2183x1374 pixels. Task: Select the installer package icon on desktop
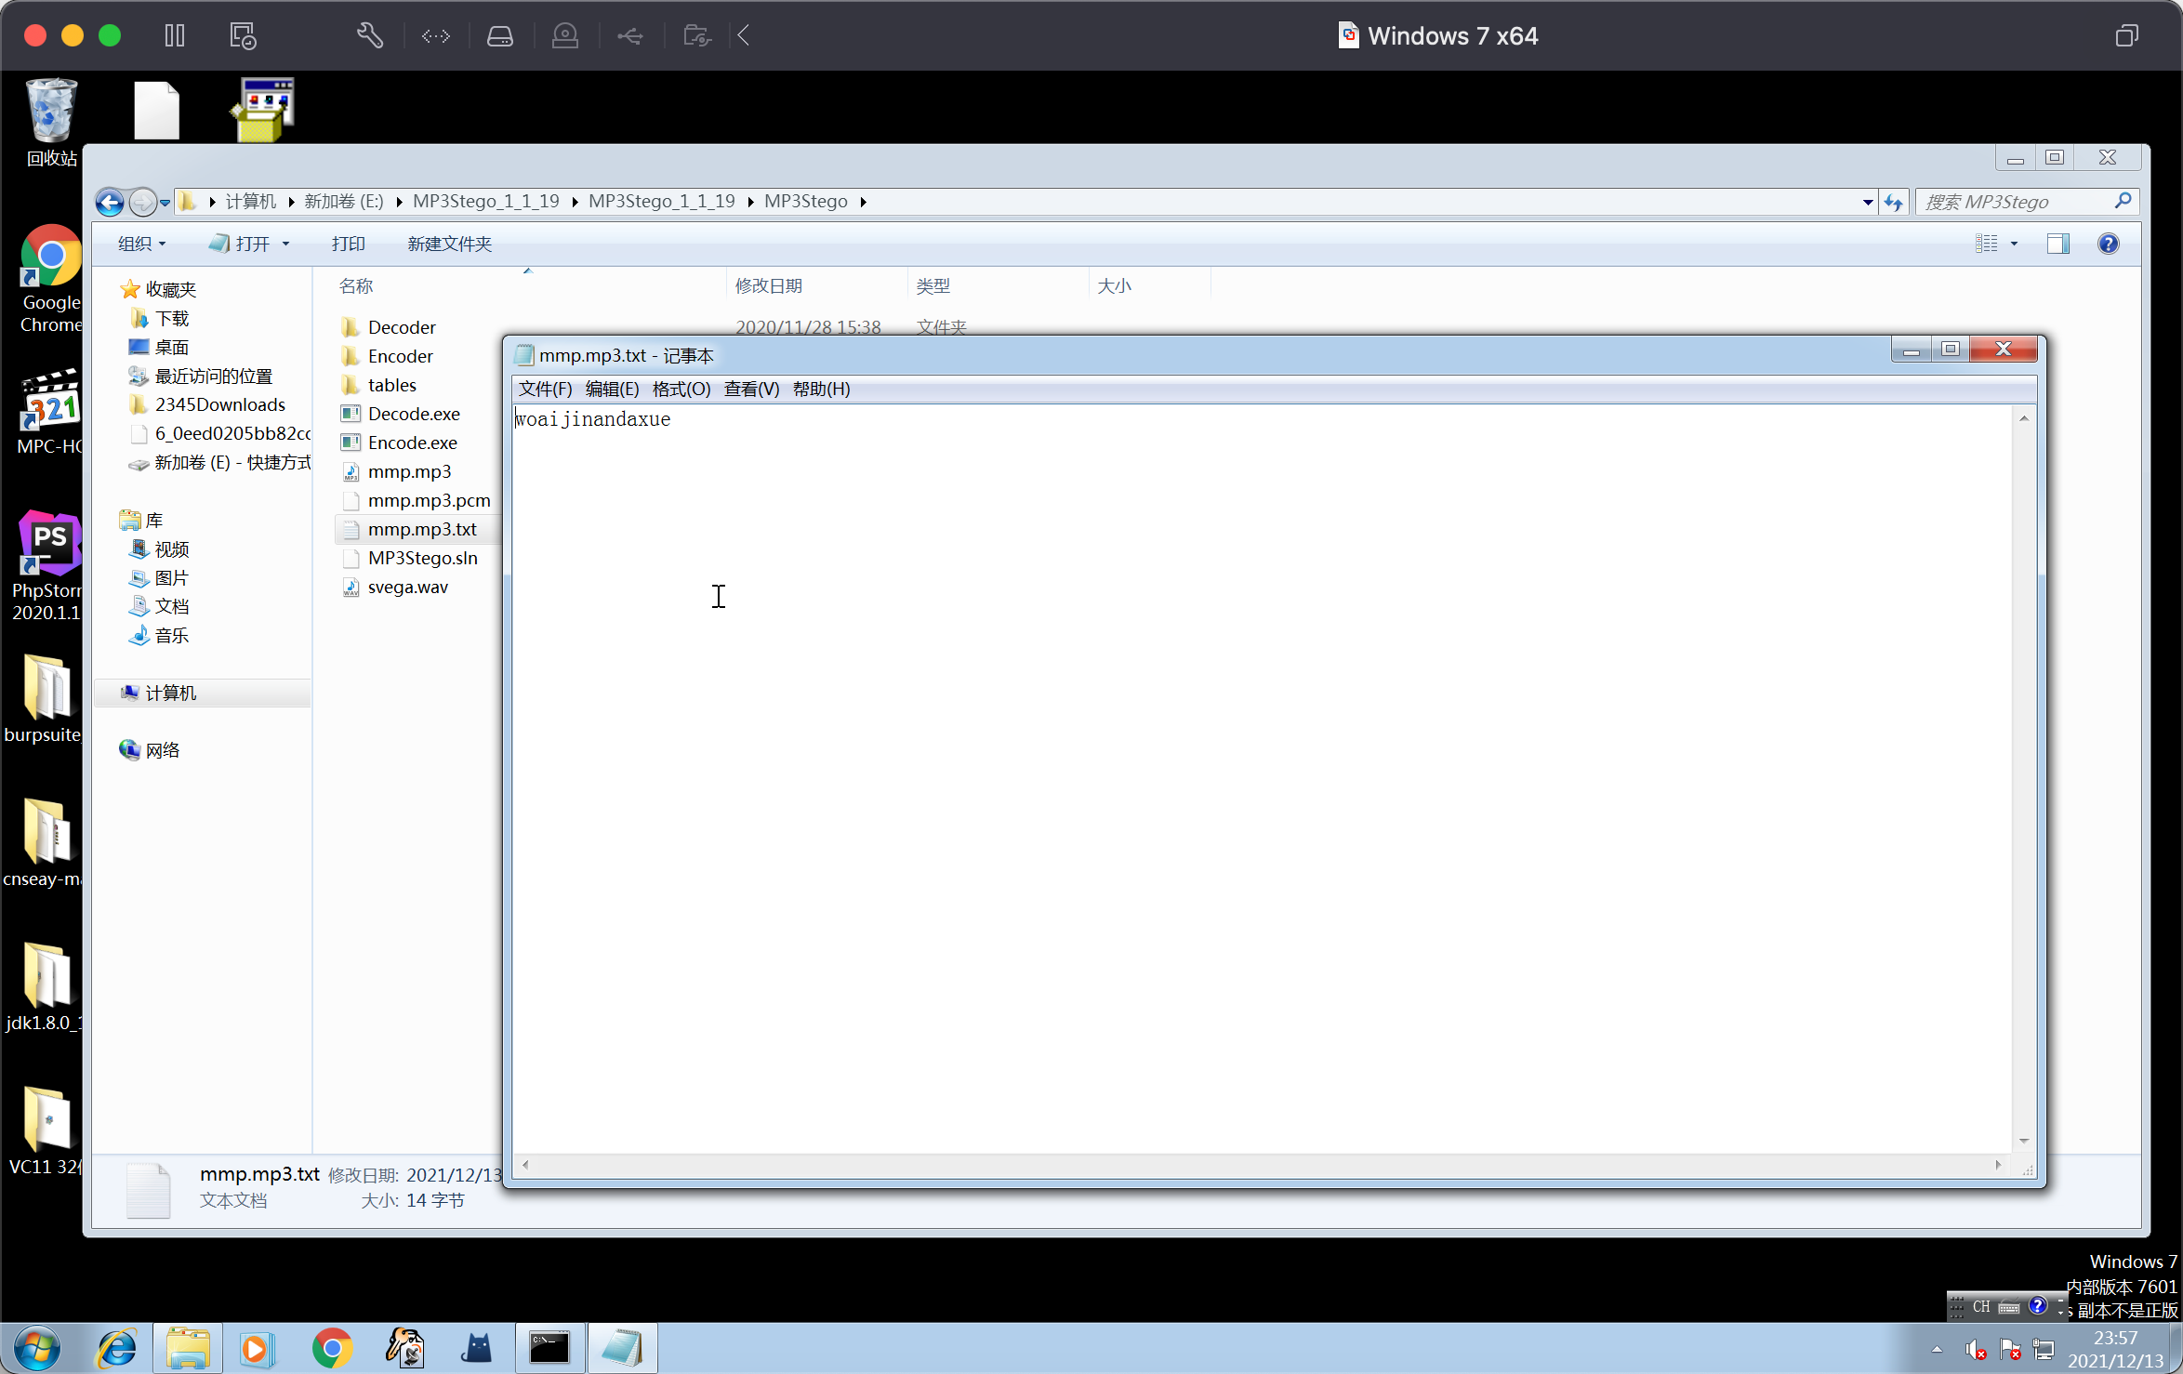(262, 110)
